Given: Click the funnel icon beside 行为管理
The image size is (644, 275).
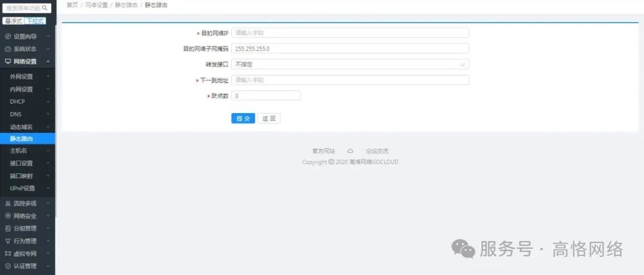Looking at the screenshot, I should [x=8, y=241].
